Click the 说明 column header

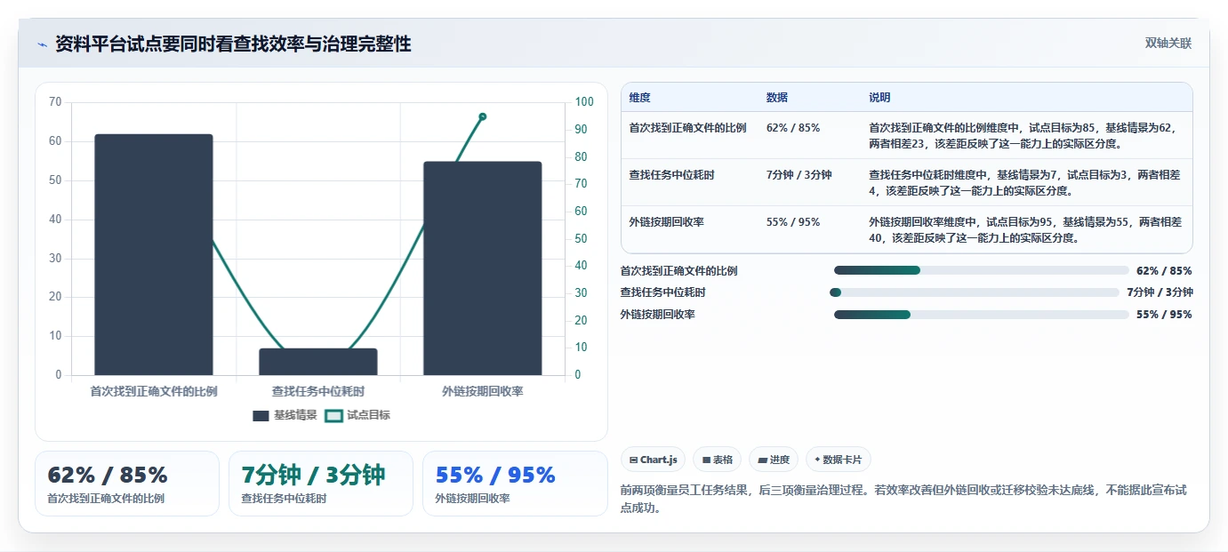879,98
